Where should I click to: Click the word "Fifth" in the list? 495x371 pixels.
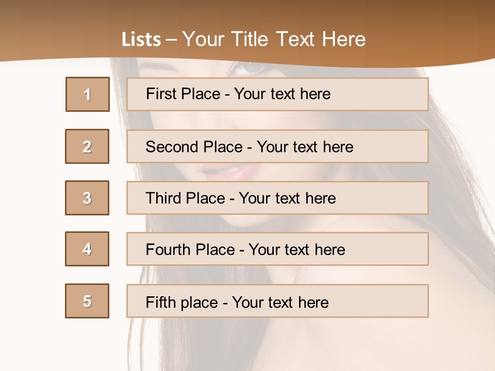click(x=160, y=302)
